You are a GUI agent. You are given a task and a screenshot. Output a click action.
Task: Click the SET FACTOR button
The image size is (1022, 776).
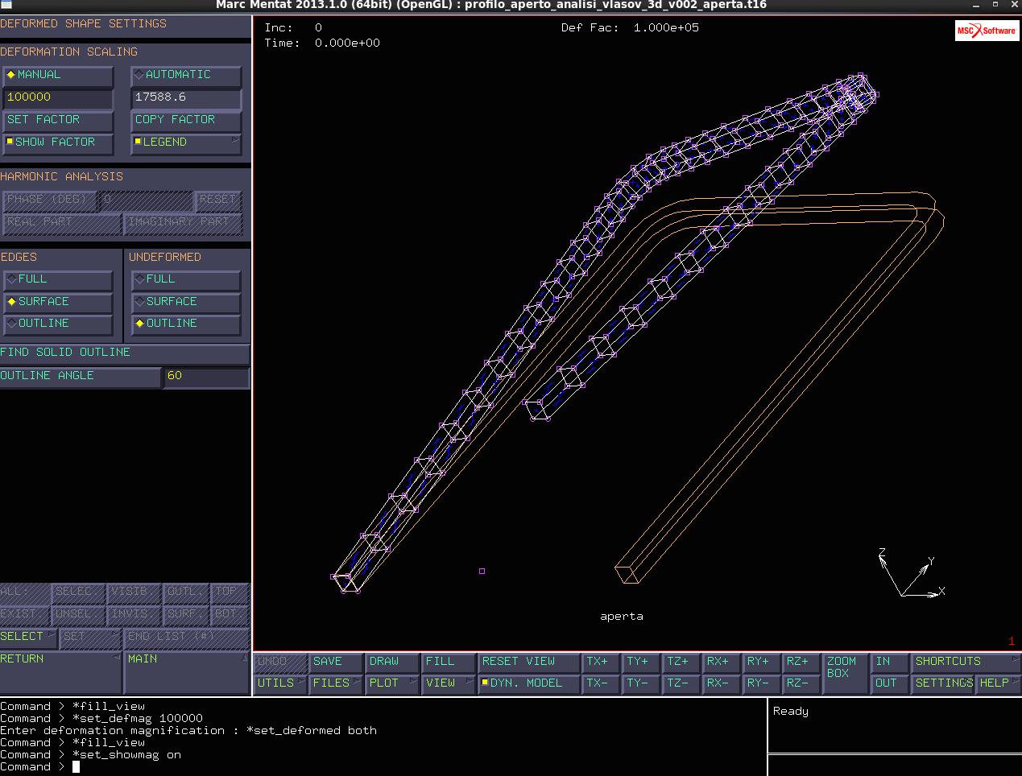click(x=58, y=120)
